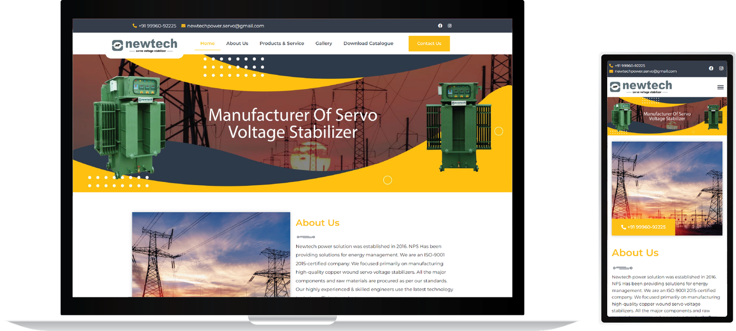Tap yellow +91 99960-92225 button on mobile image
The height and width of the screenshot is (331, 736).
coord(643,227)
